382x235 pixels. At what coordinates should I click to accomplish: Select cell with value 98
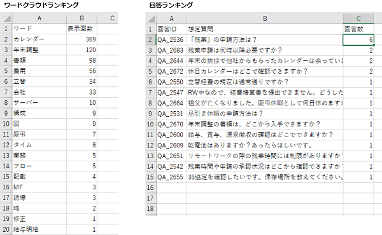(81, 60)
